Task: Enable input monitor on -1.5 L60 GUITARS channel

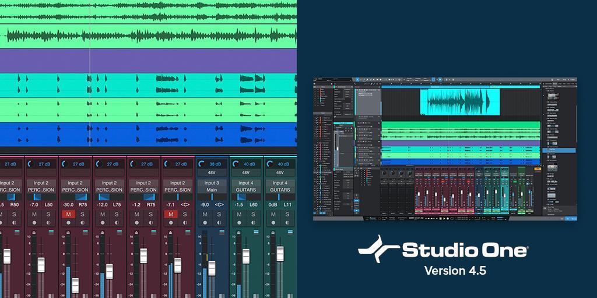Action: click(x=253, y=223)
